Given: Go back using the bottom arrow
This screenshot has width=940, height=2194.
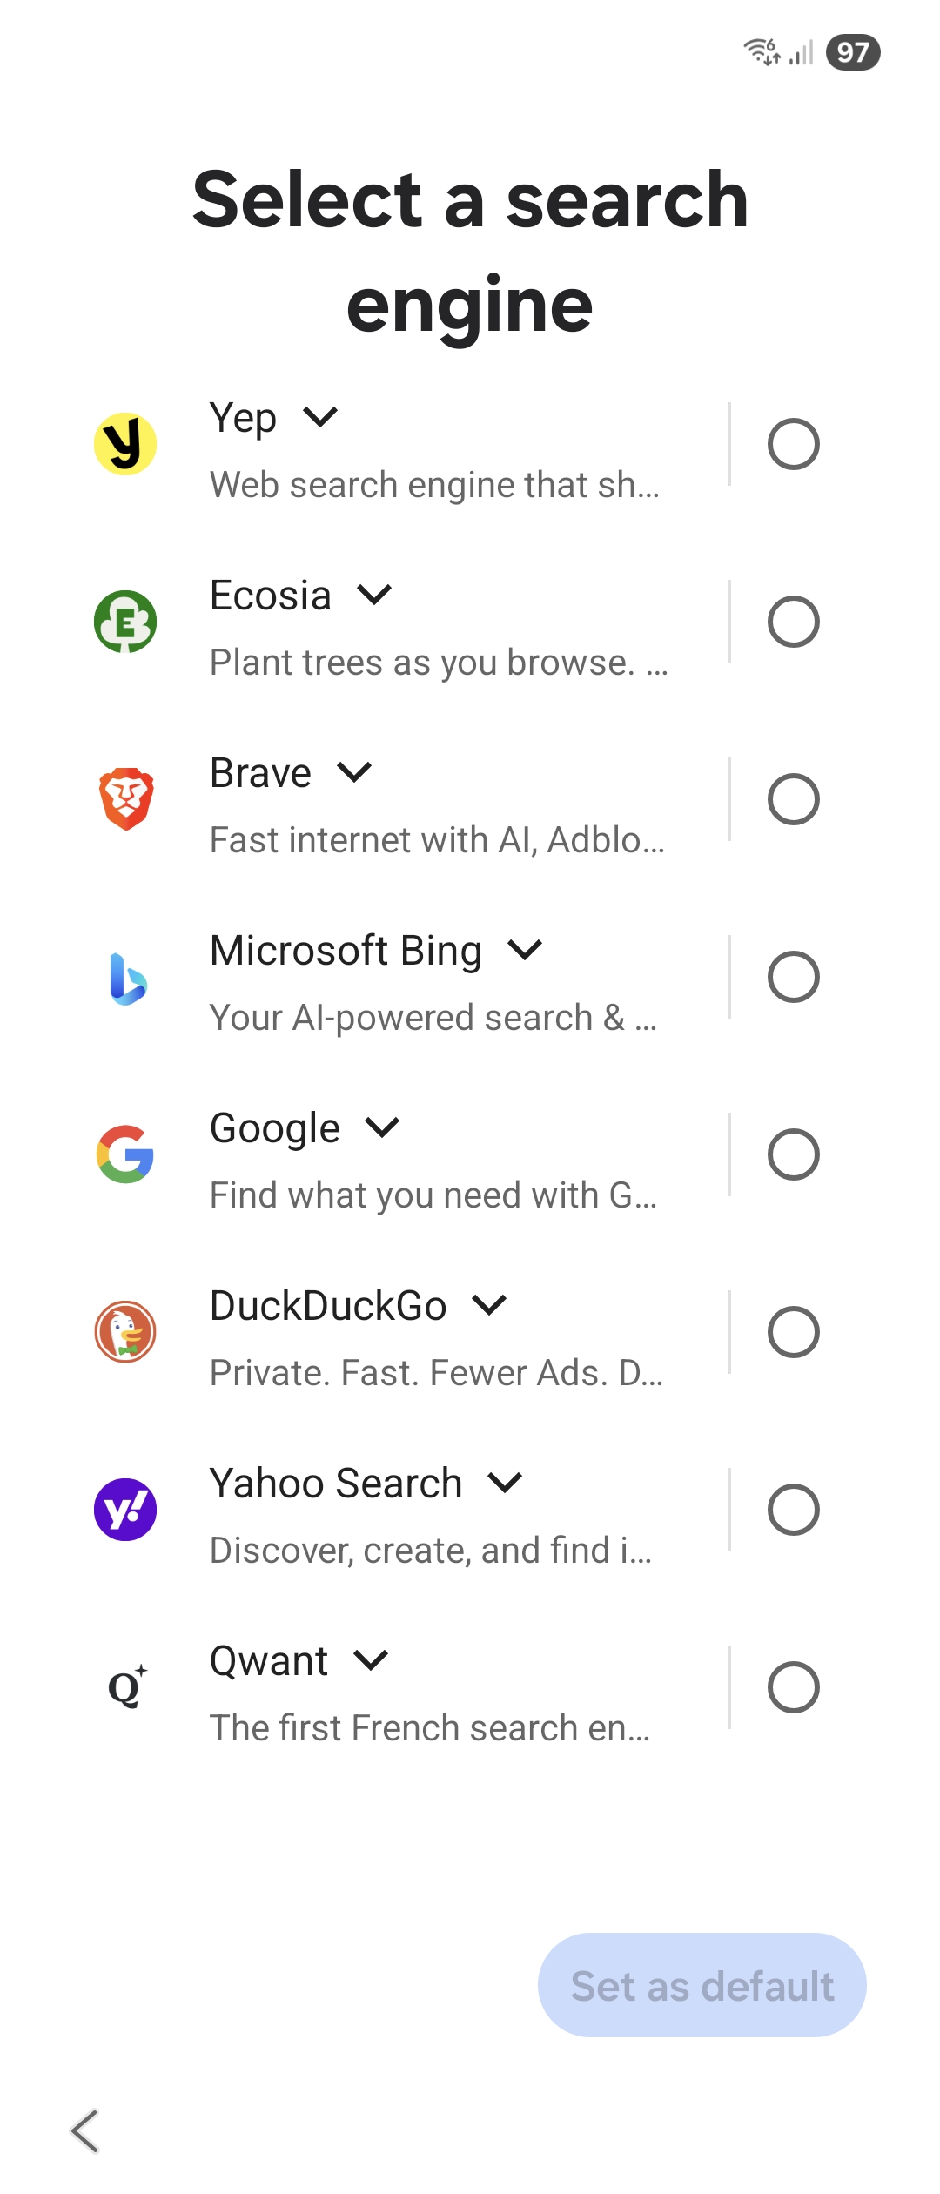Looking at the screenshot, I should 85,2131.
